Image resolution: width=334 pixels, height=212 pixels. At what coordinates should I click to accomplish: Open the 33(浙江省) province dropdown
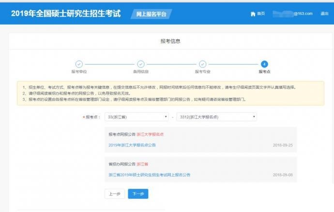(x=137, y=117)
